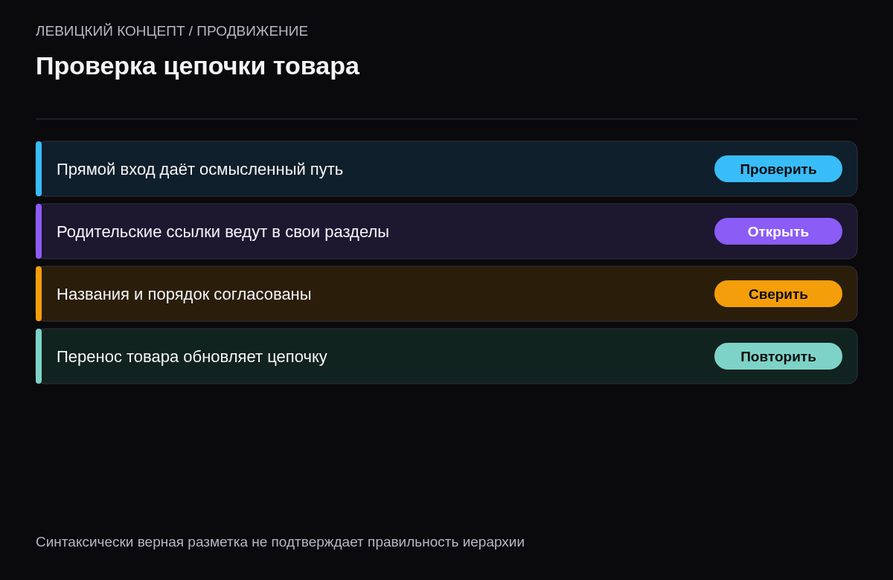Select row 'Перенос товара обновляет цепочку'
The height and width of the screenshot is (580, 893).
point(446,356)
